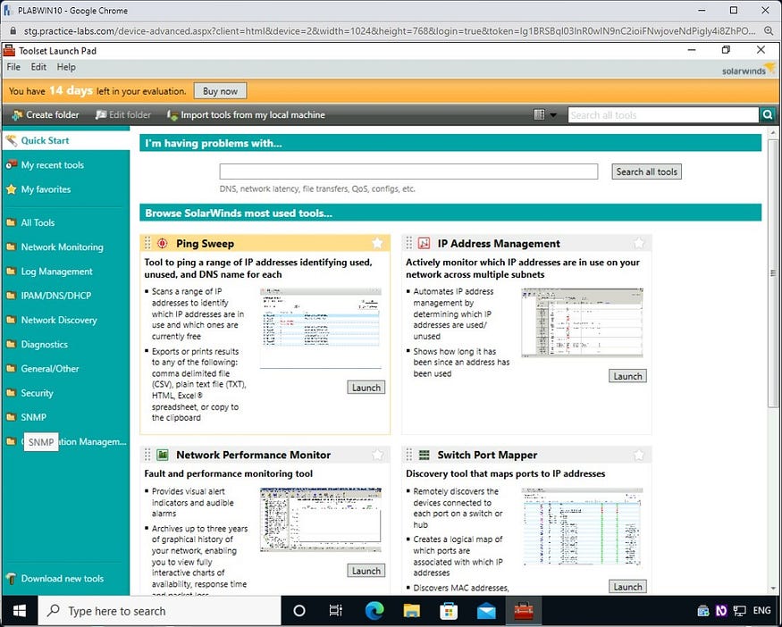The image size is (782, 627).
Task: Select the All Tools folder
Action: [38, 222]
